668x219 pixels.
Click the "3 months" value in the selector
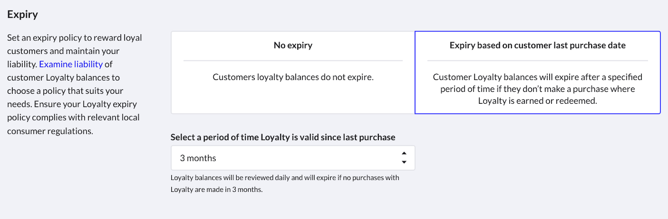coord(198,158)
